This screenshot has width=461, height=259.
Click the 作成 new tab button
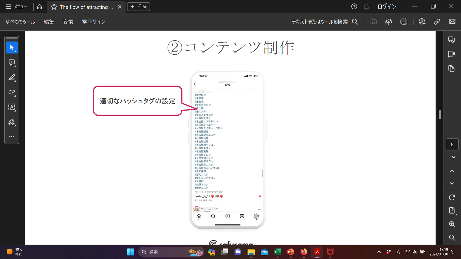click(x=138, y=7)
